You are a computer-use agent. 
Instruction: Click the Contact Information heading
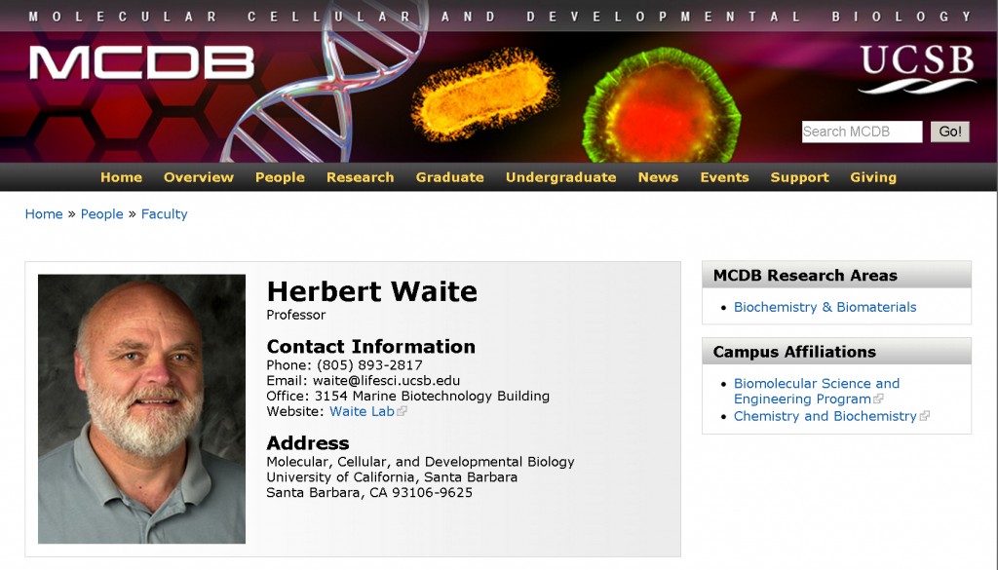(x=371, y=347)
